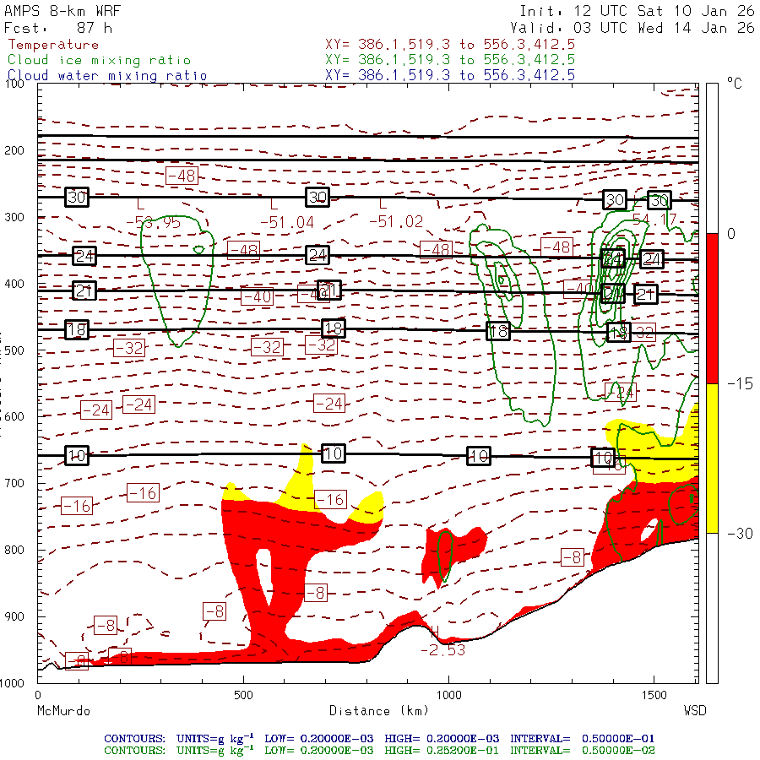Click the '-15' colorbar tick label
The image size is (760, 760).
pyautogui.click(x=740, y=384)
